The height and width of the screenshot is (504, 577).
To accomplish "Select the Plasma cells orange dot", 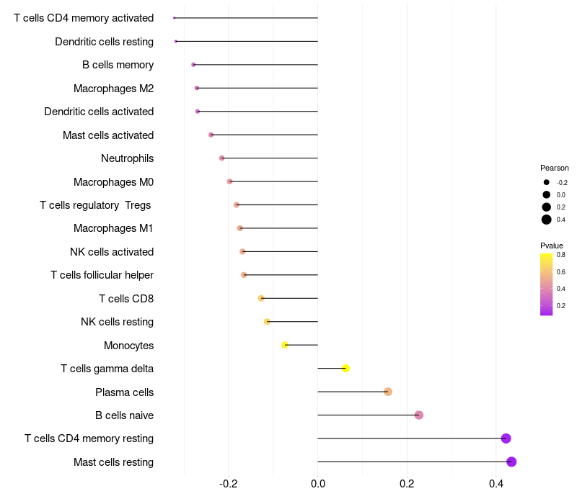I will click(388, 392).
